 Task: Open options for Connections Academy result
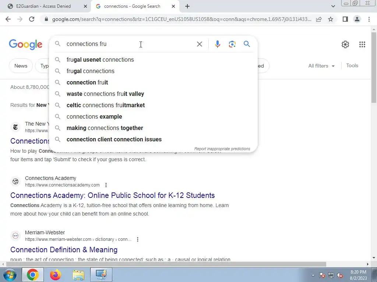[106, 185]
